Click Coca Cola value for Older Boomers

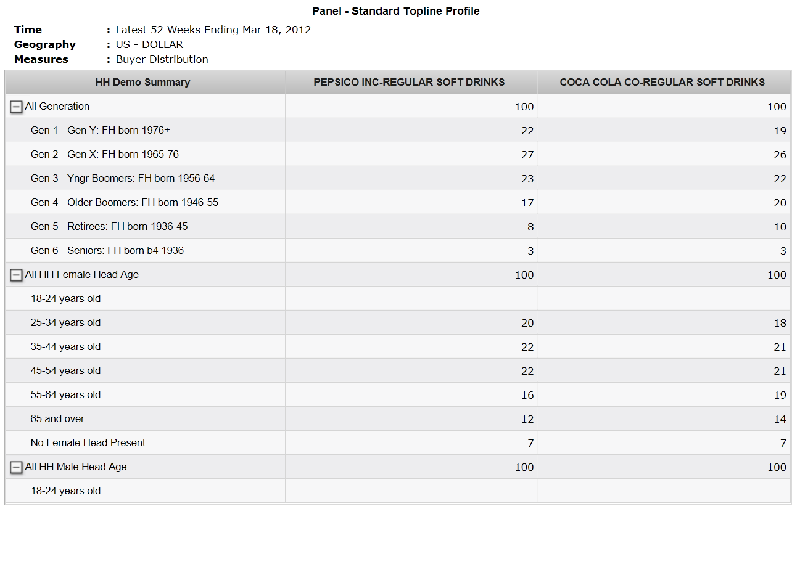click(x=780, y=203)
